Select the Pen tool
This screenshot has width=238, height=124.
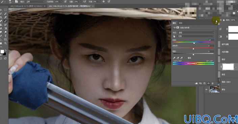pos(1,36)
